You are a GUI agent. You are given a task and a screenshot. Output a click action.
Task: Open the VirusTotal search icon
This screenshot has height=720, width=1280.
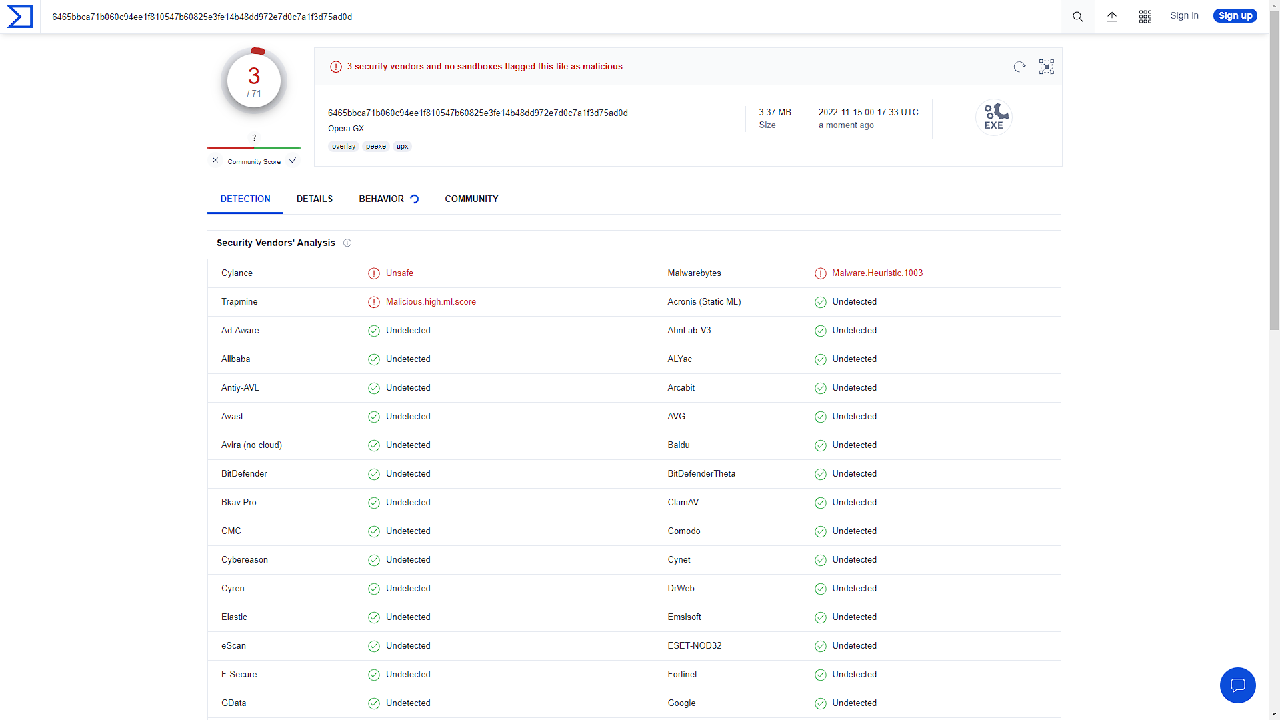point(1077,17)
